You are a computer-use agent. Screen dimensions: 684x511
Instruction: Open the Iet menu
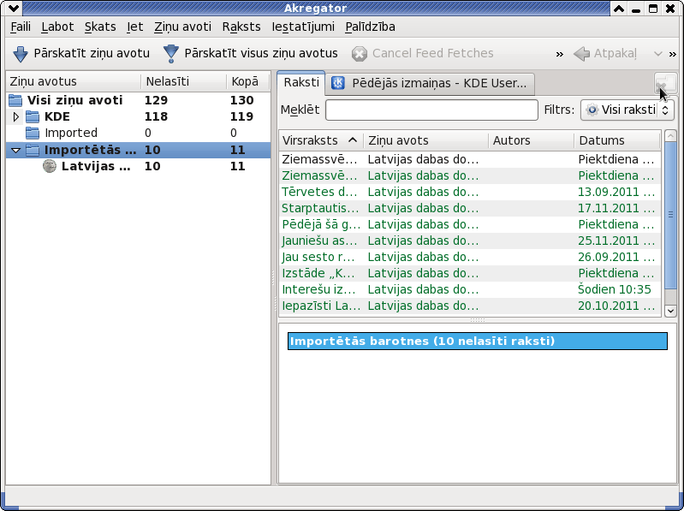[x=134, y=27]
